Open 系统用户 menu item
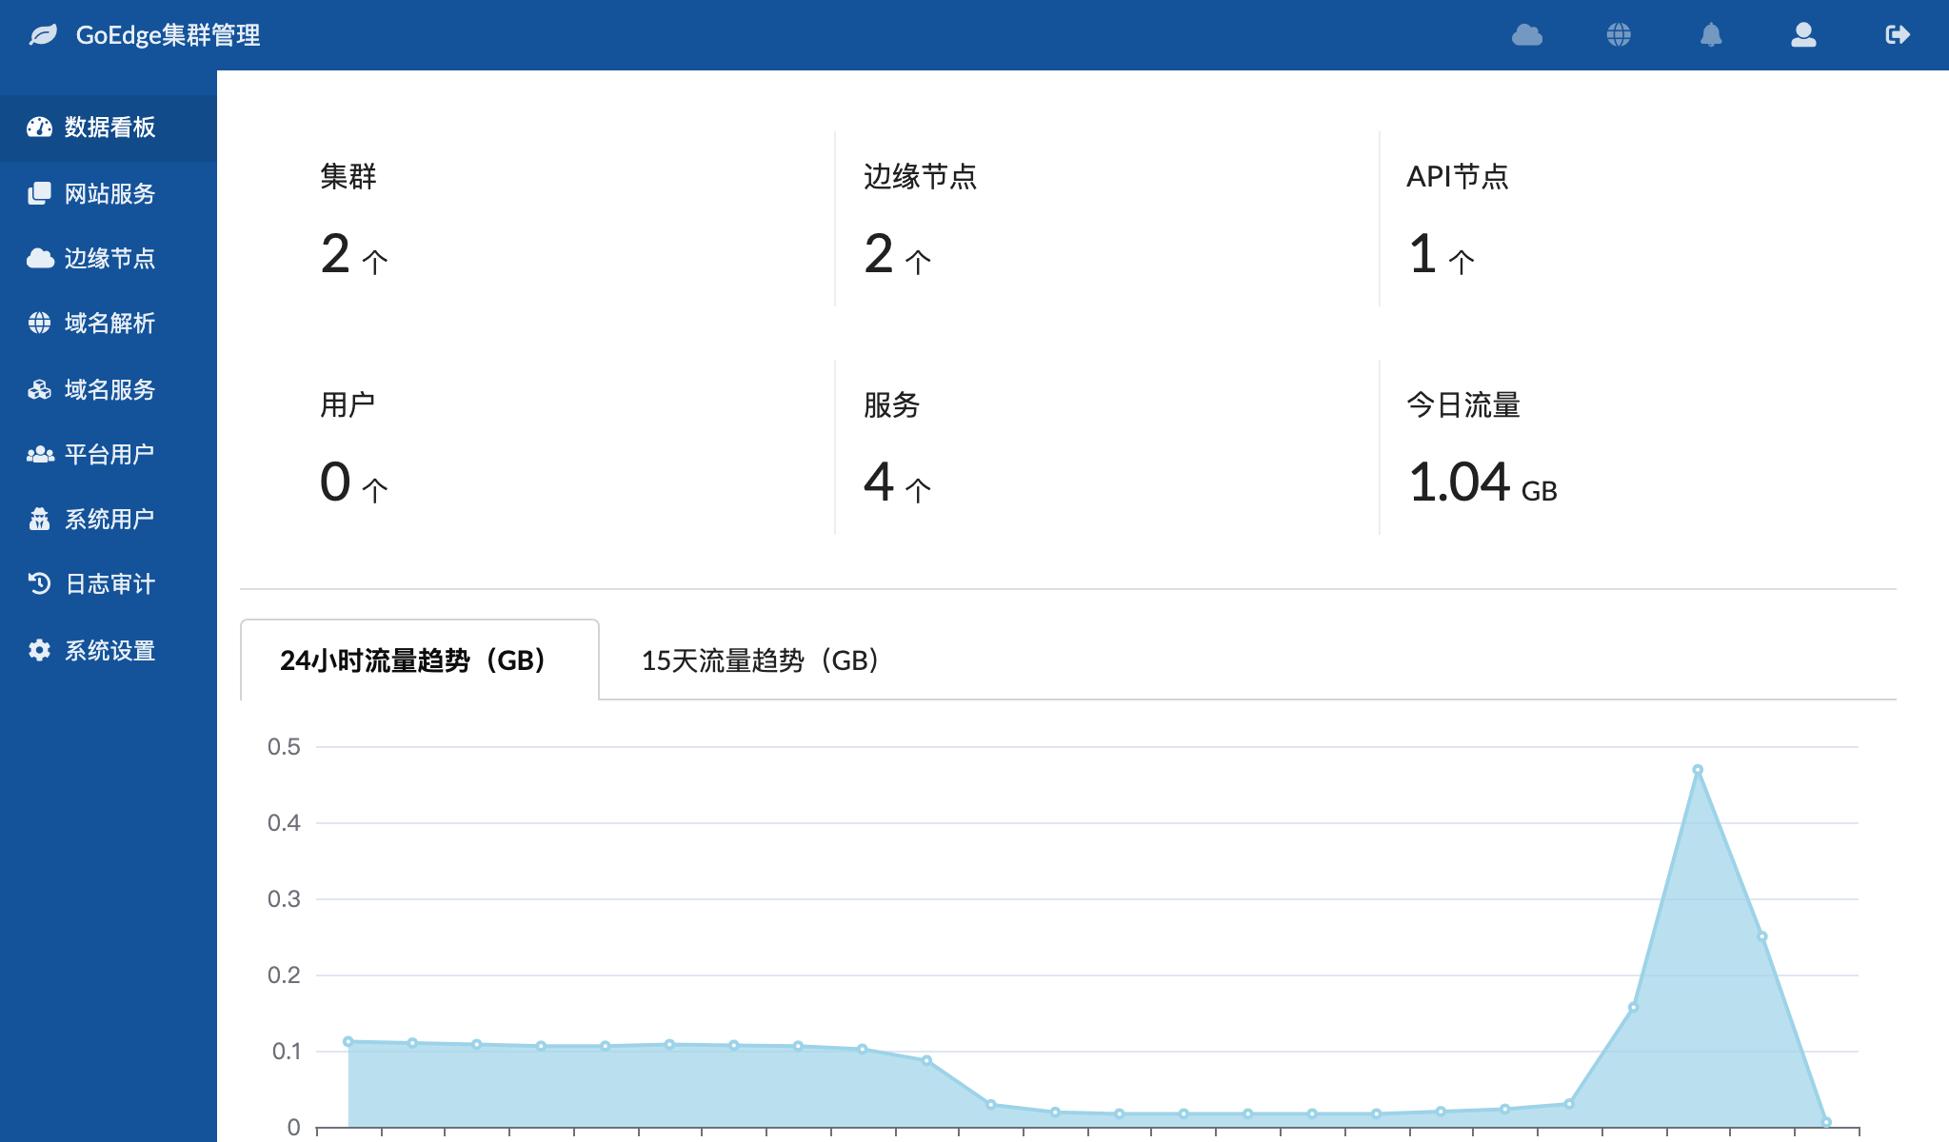Viewport: 1949px width, 1142px height. (x=109, y=519)
